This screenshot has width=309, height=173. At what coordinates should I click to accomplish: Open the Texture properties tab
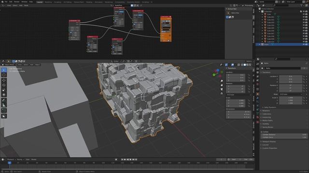[x=257, y=122]
